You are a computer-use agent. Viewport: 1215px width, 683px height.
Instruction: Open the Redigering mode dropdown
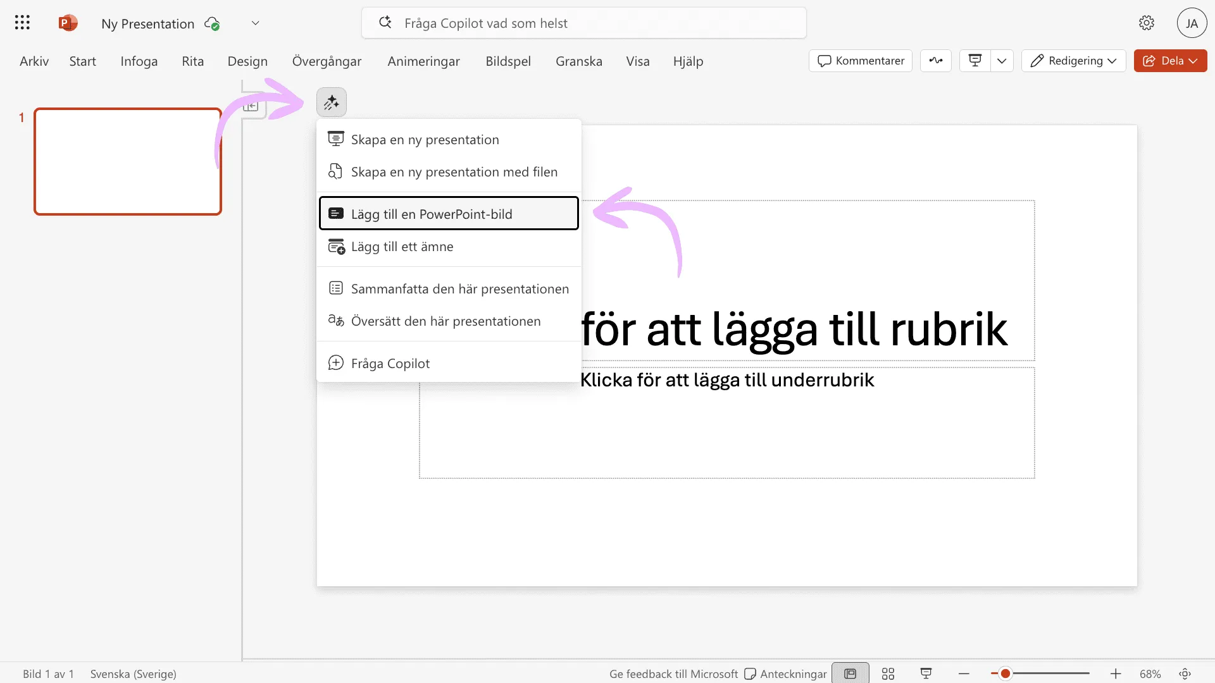[1073, 61]
